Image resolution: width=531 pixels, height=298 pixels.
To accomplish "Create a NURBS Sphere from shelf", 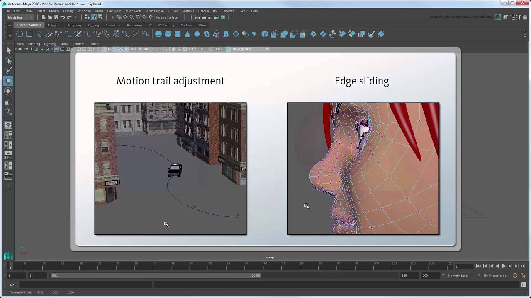I will point(158,34).
